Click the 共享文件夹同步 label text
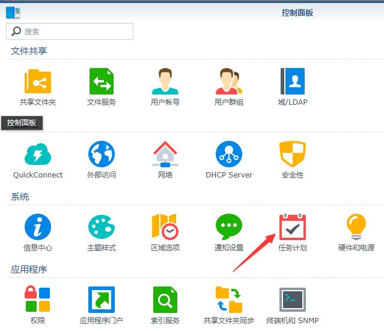The image size is (384, 331). [229, 320]
